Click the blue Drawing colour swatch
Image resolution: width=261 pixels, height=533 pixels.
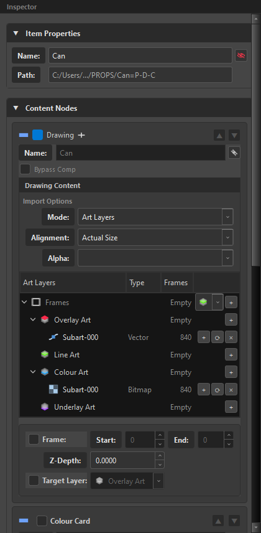[38, 135]
